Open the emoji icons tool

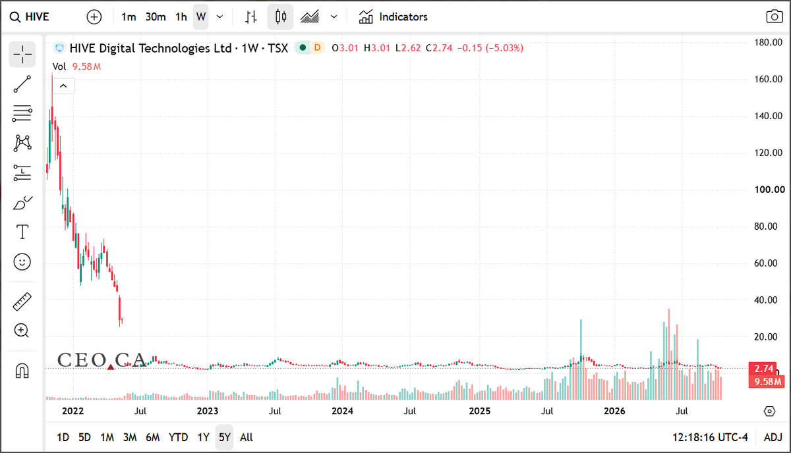[x=22, y=262]
